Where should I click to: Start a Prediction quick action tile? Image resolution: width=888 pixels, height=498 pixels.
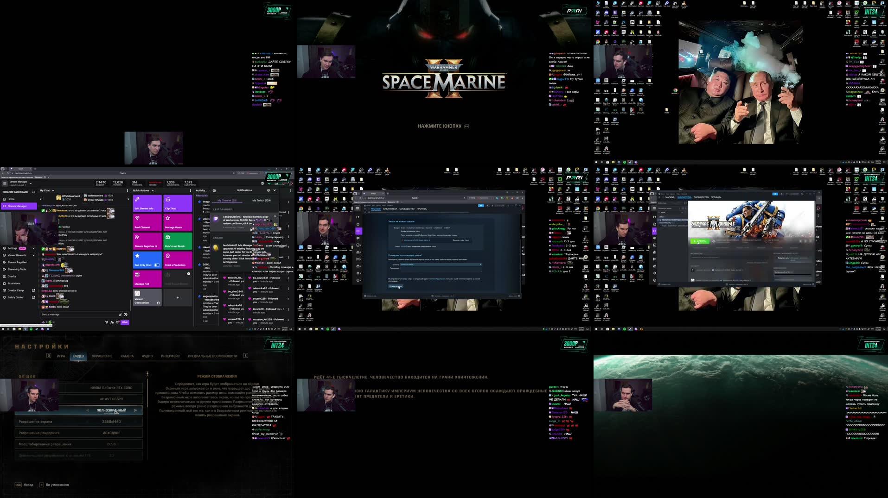coord(178,259)
